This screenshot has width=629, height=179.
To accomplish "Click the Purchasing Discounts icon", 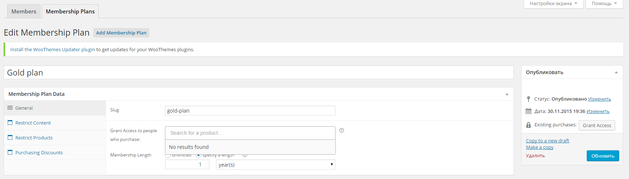I will [10, 152].
